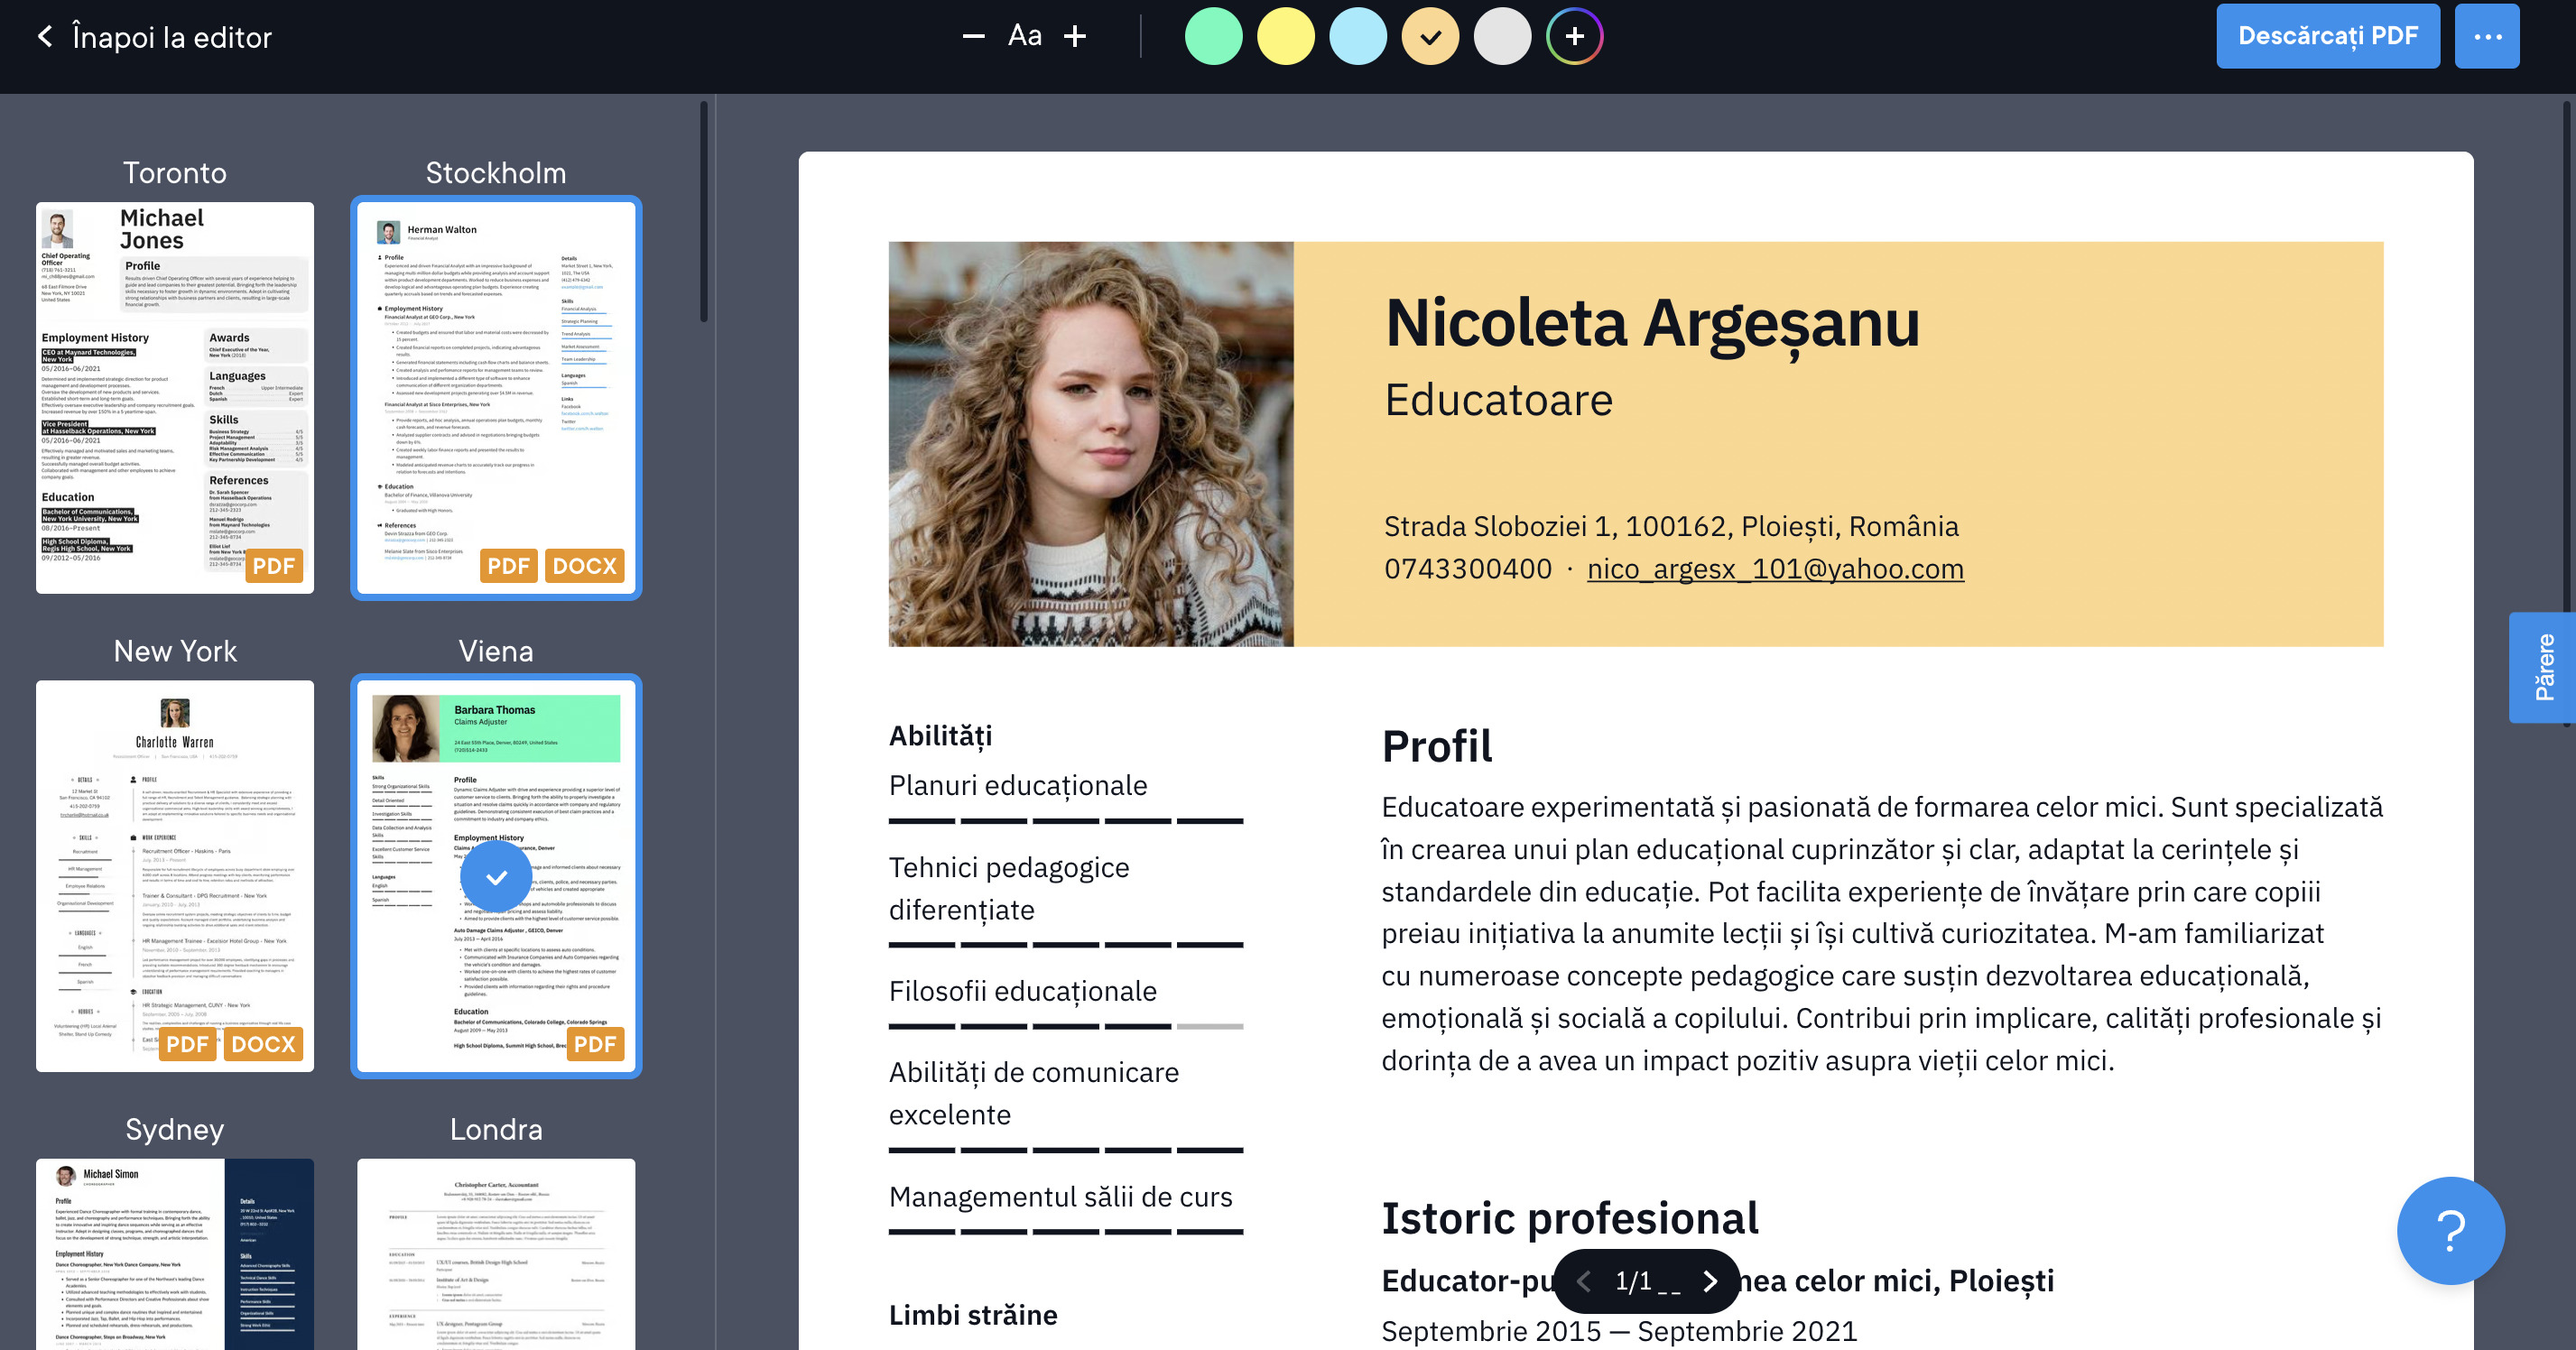Go to previous page arrow
Image resolution: width=2576 pixels, height=1350 pixels.
point(1583,1281)
